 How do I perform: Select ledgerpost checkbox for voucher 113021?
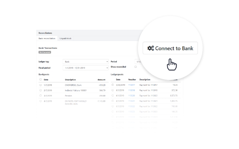point(113,101)
